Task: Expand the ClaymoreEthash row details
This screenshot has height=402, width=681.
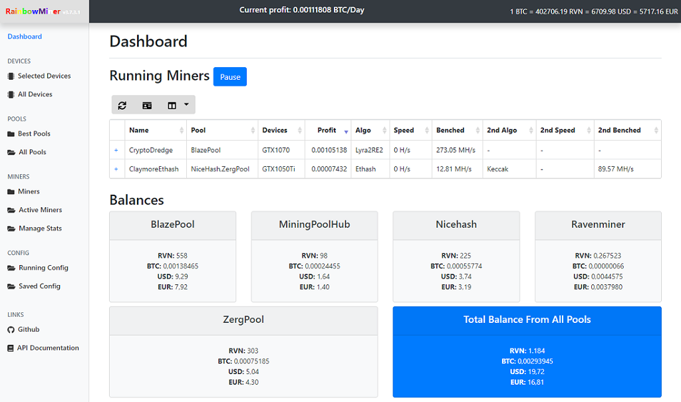Action: [x=116, y=169]
